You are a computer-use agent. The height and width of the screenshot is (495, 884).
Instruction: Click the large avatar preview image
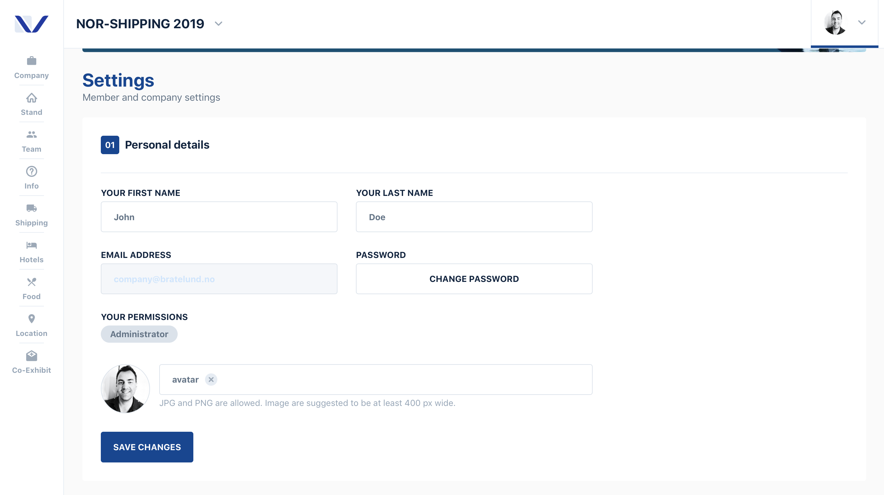125,389
